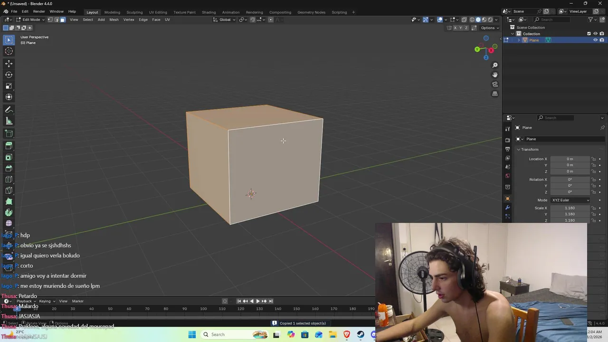Screen dimensions: 608x342
Task: Switch to vertex select mode
Action: click(x=50, y=19)
